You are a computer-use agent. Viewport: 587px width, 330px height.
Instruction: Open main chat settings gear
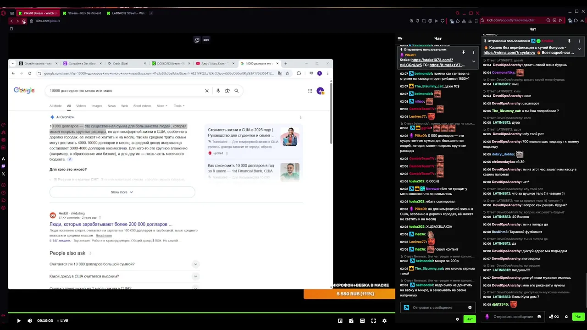457,319
